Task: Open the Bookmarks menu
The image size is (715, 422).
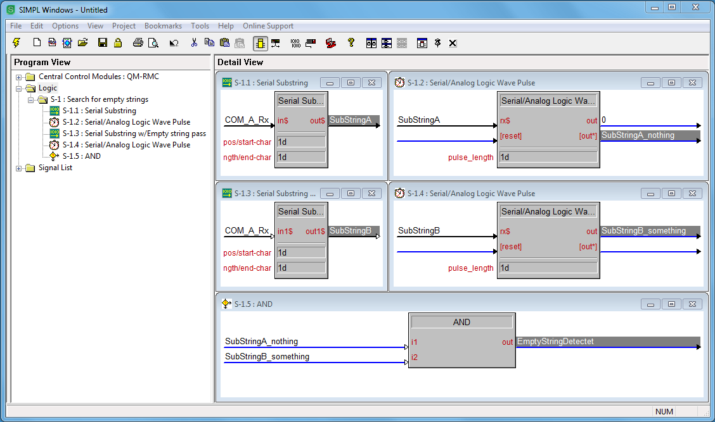Action: pyautogui.click(x=163, y=26)
